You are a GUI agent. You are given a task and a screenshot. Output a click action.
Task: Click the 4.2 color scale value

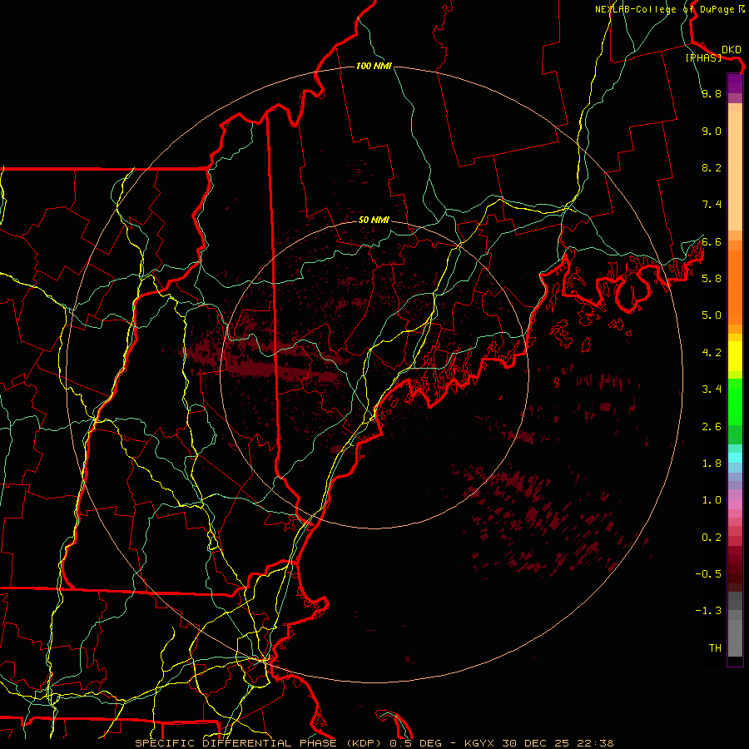712,353
